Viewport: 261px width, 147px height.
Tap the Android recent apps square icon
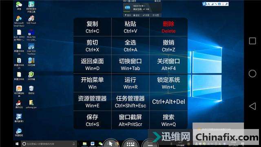252,41
